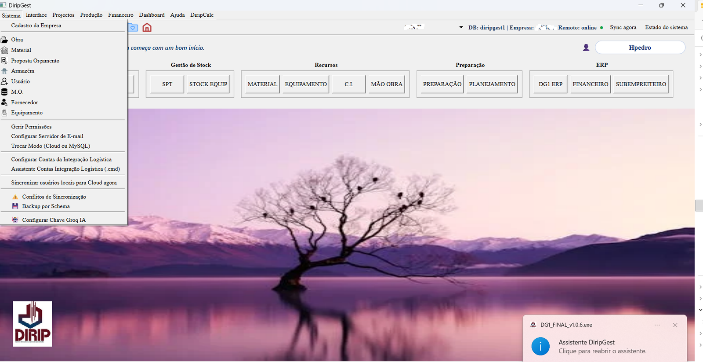Screen dimensions: 703x362
Task: Click the FINANCEIRO button under ERP
Action: point(591,84)
